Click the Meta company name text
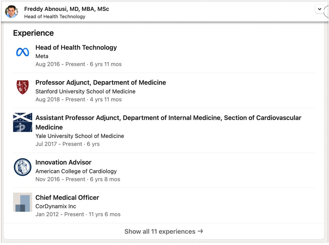The image size is (329, 245). 42,56
